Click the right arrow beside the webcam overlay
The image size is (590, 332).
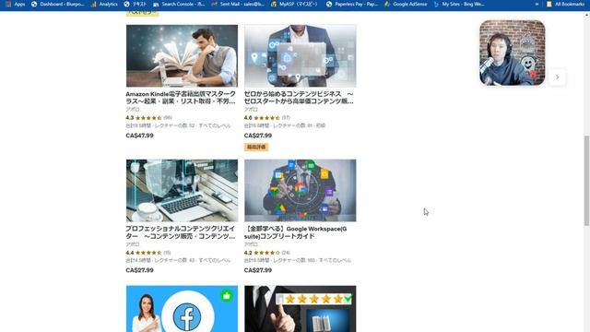click(557, 77)
